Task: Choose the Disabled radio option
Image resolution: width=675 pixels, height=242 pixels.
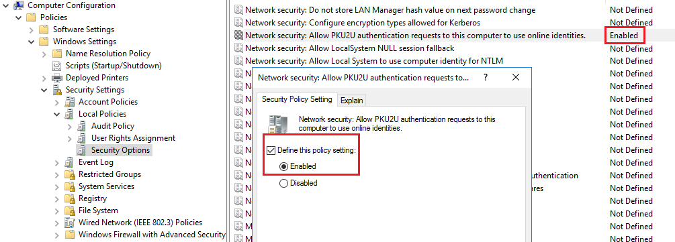Action: 283,183
